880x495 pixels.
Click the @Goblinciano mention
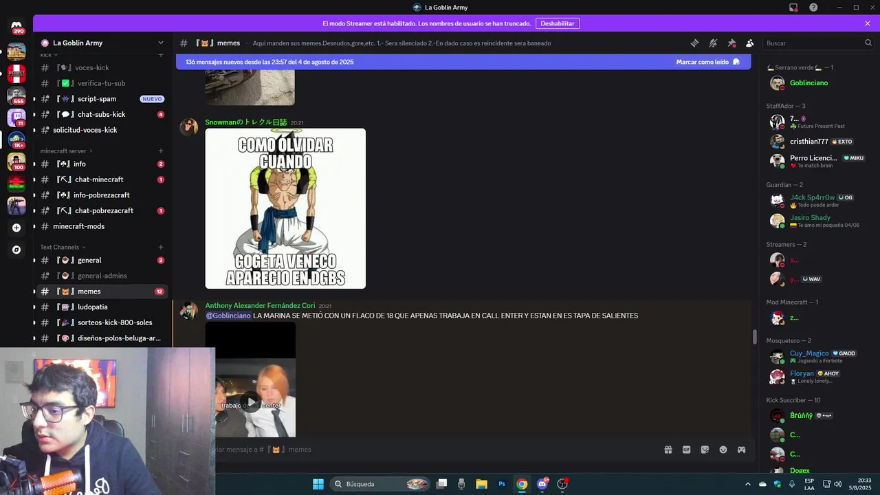(228, 316)
